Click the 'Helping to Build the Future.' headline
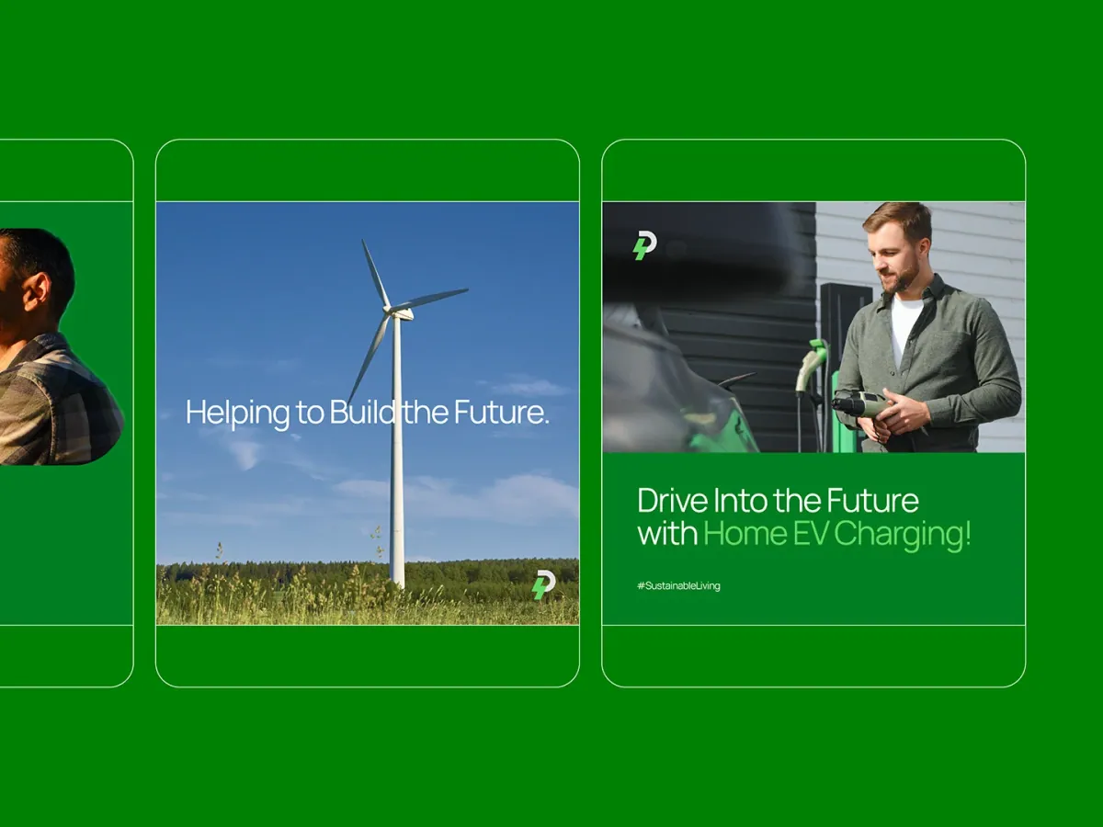Viewport: 1103px width, 827px height. (368, 413)
